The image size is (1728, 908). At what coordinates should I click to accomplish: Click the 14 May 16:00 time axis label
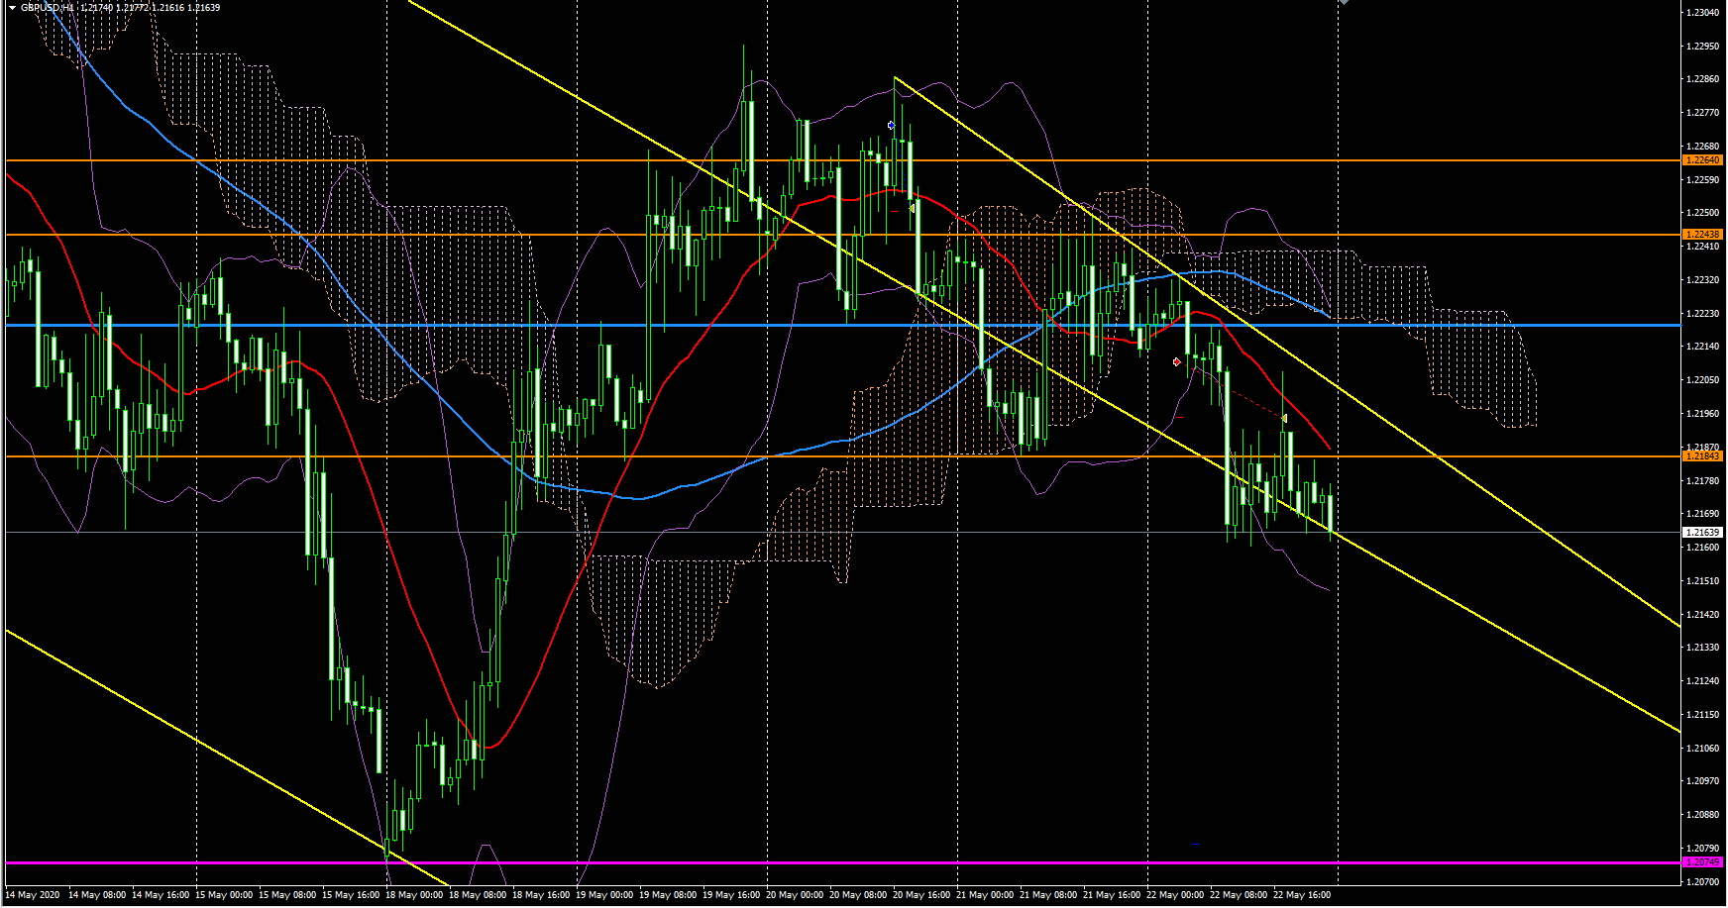tap(161, 895)
